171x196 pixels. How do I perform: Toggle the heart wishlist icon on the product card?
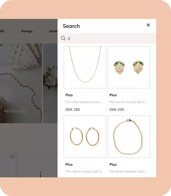click(12, 157)
